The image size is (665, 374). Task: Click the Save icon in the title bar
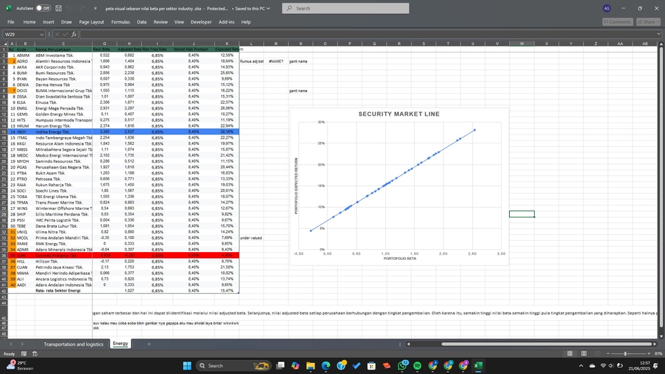58,8
